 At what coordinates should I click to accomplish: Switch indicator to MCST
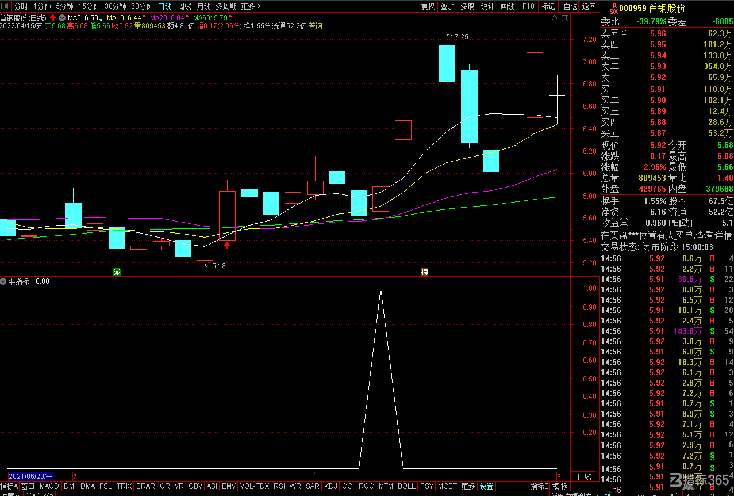coord(447,486)
